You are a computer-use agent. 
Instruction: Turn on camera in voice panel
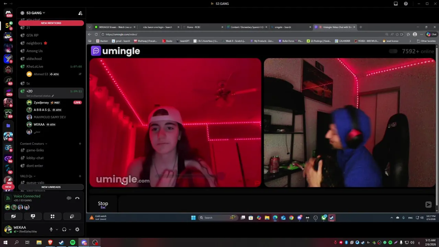tap(13, 216)
